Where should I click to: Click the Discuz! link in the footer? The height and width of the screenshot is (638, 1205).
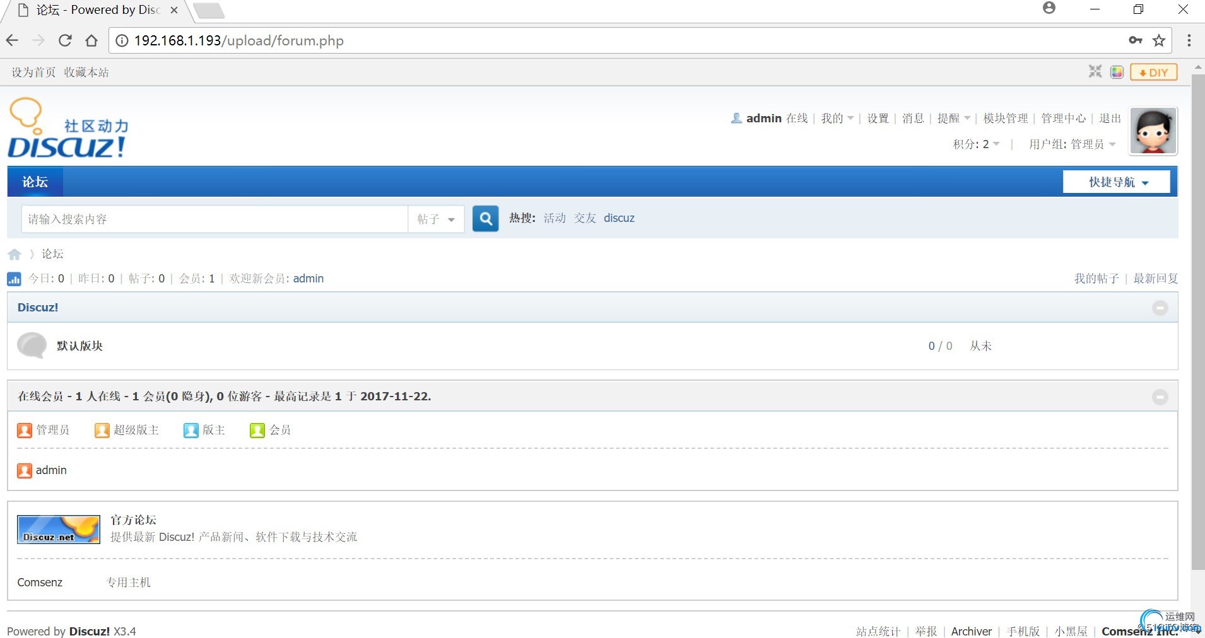pyautogui.click(x=90, y=631)
